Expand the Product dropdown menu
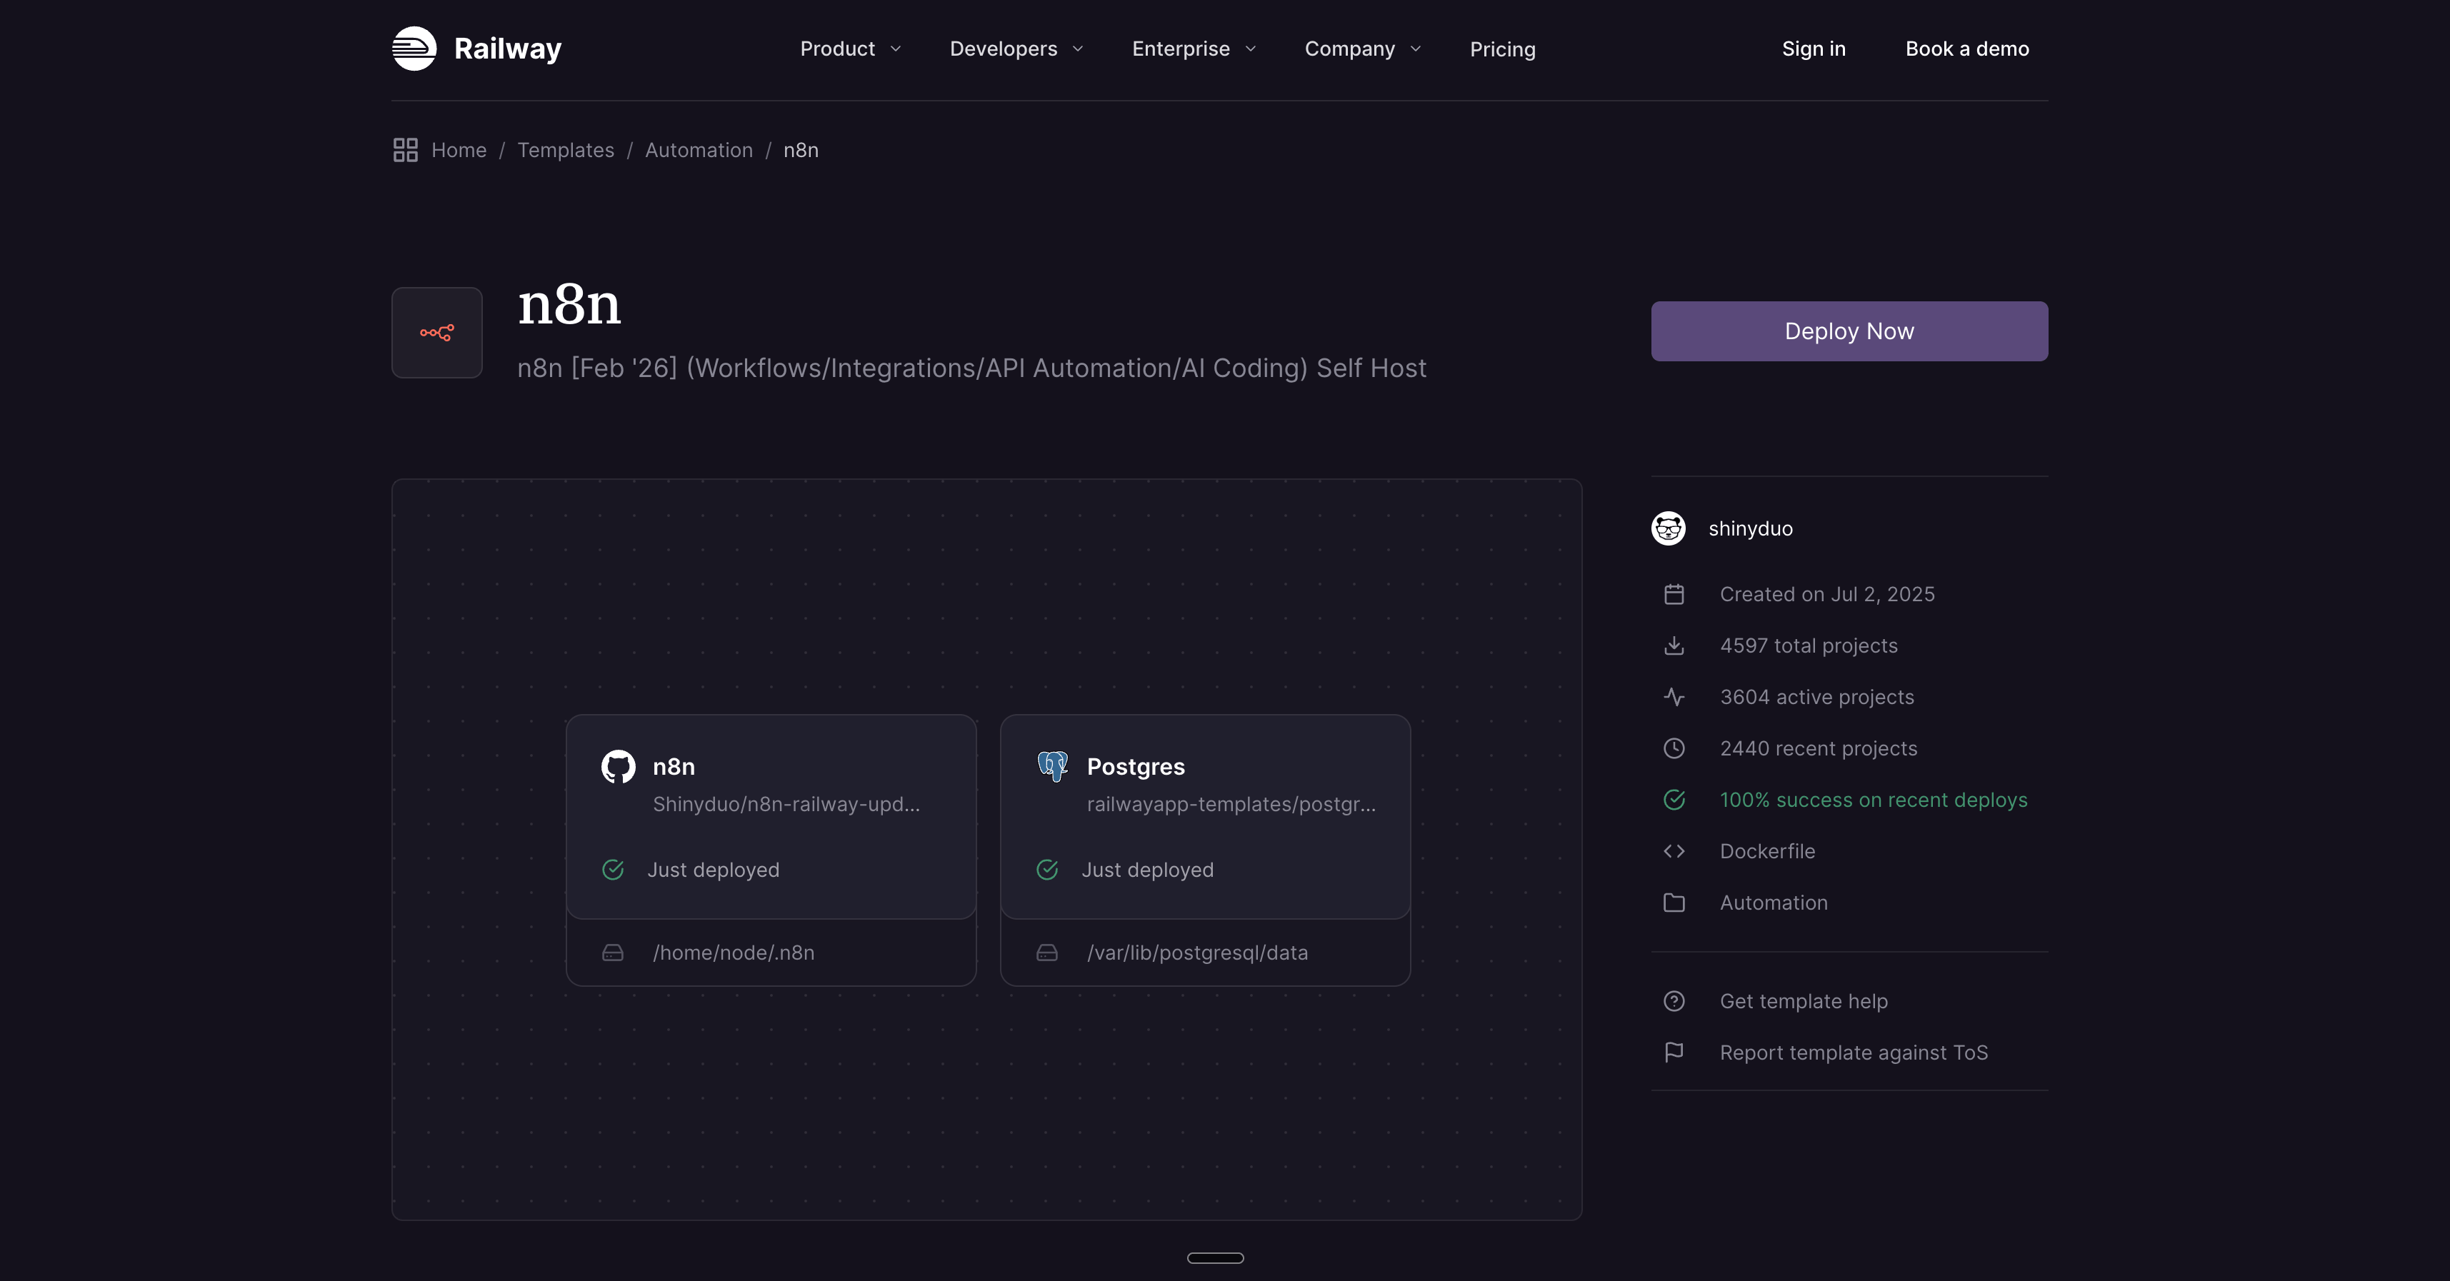 click(850, 49)
